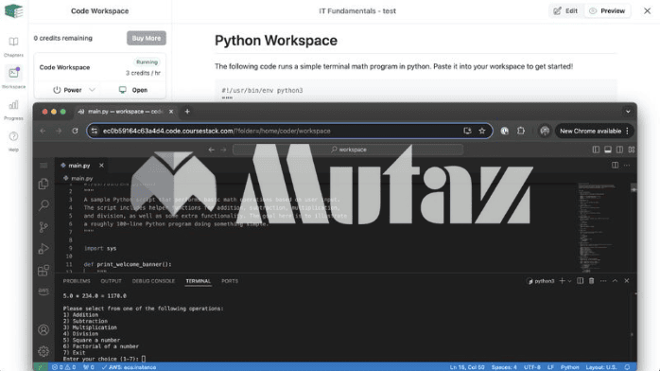Open terminal panel more actions

(x=603, y=281)
